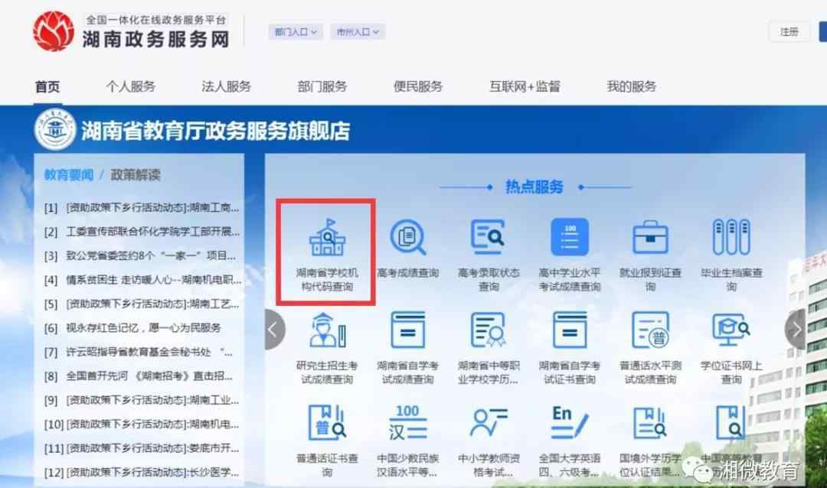Open news item [1] 湖南工商

(142, 208)
